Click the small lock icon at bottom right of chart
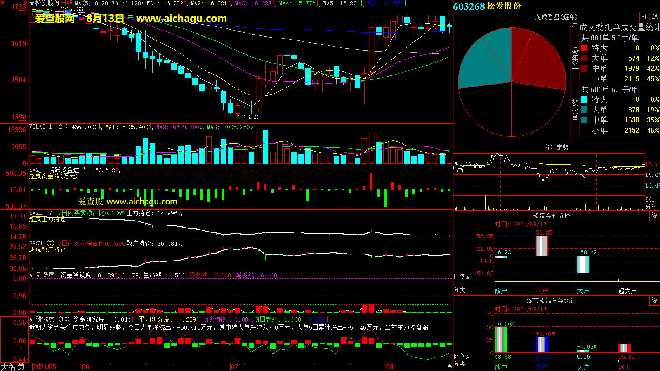This screenshot has width=660, height=371. (x=449, y=366)
